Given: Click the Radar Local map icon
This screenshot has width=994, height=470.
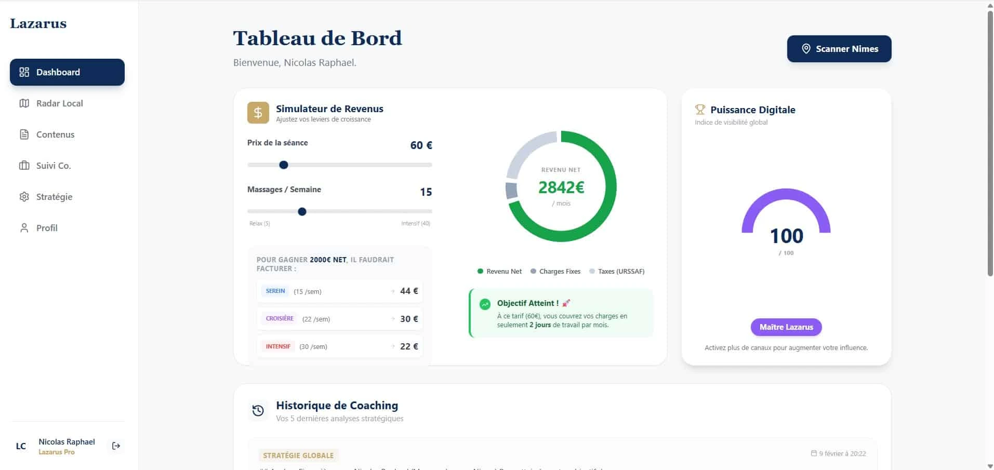Looking at the screenshot, I should pyautogui.click(x=24, y=103).
